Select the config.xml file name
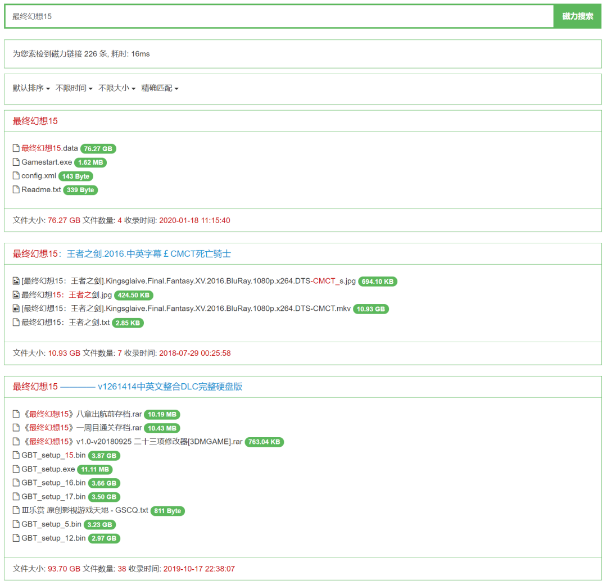The width and height of the screenshot is (607, 585). click(39, 175)
